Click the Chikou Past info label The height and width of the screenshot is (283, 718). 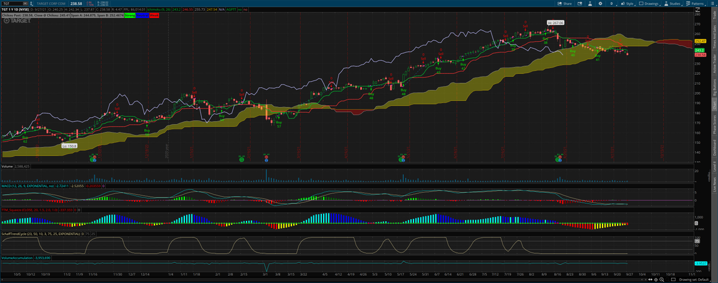[x=35, y=15]
